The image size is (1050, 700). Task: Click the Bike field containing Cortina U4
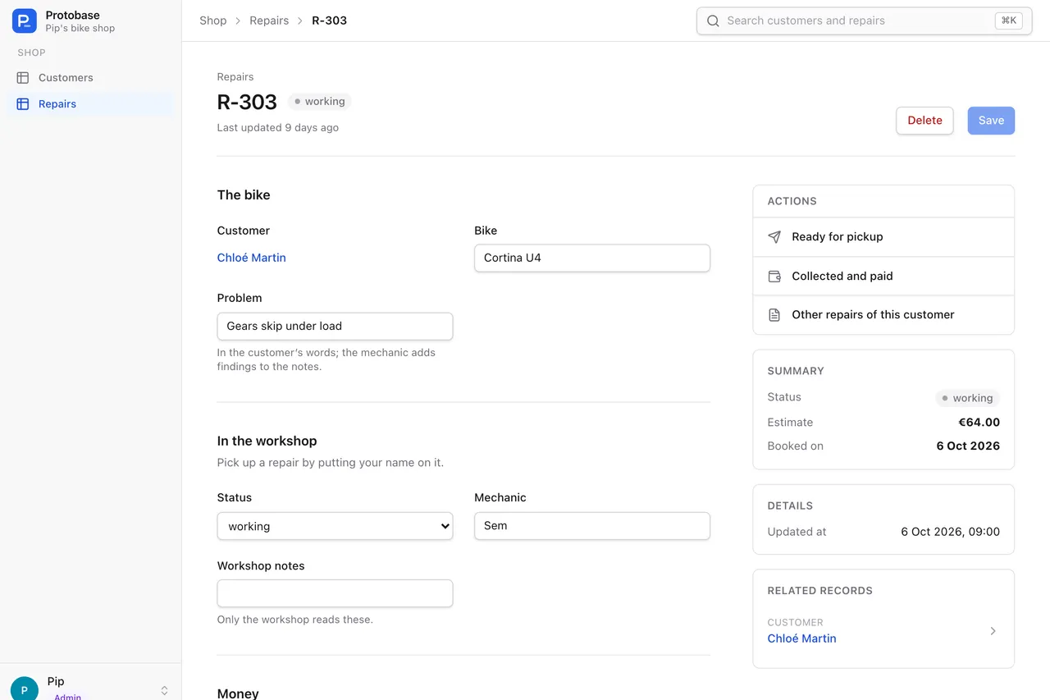point(592,258)
